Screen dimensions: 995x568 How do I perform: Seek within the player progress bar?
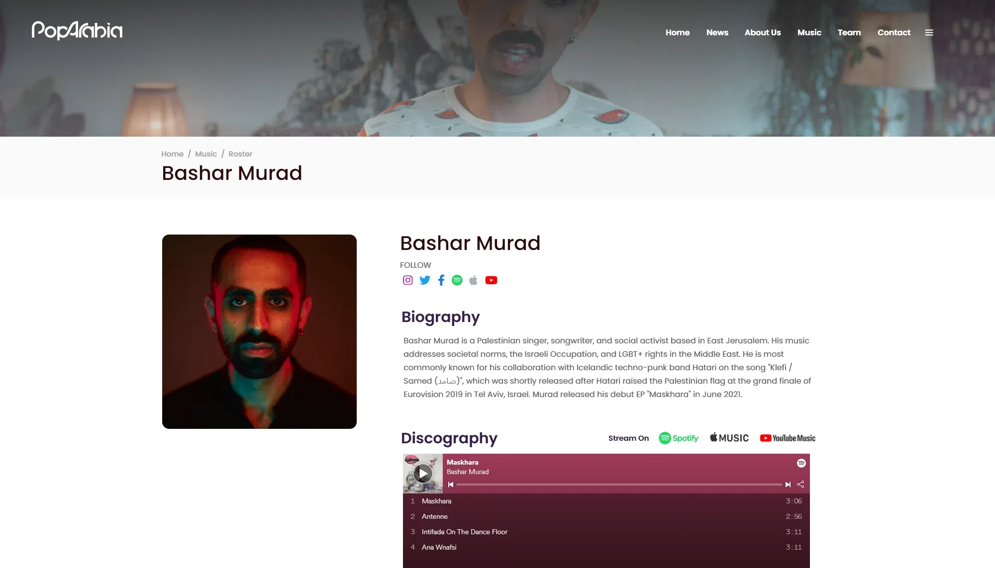(x=619, y=485)
